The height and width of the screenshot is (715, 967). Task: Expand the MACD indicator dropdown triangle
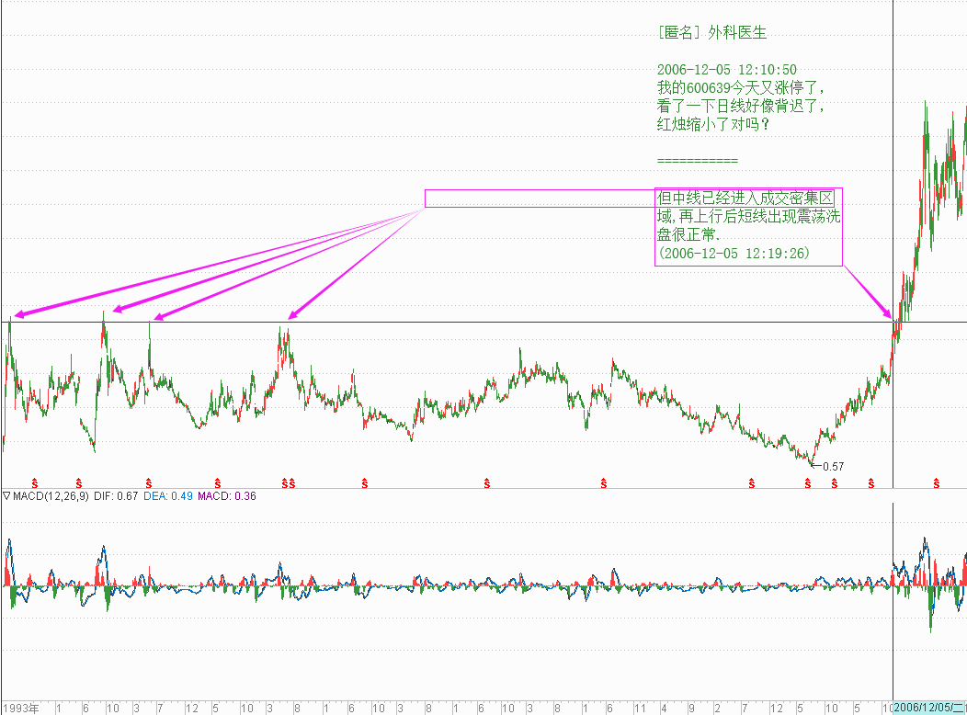coord(6,496)
